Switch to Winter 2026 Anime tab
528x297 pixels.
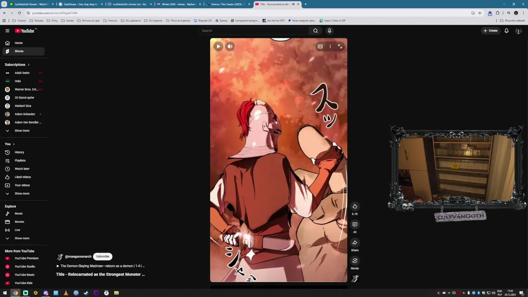pyautogui.click(x=179, y=4)
